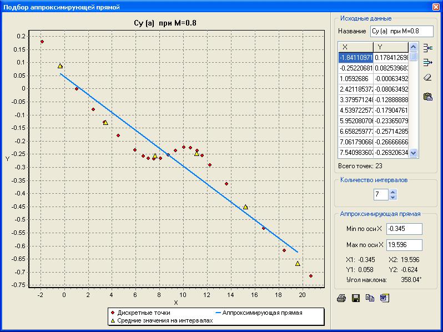Click the Средние значения на интервалах legend entry

pos(162,320)
